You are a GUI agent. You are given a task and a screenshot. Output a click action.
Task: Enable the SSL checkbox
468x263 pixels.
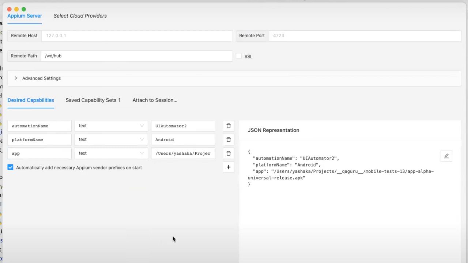[x=239, y=56]
